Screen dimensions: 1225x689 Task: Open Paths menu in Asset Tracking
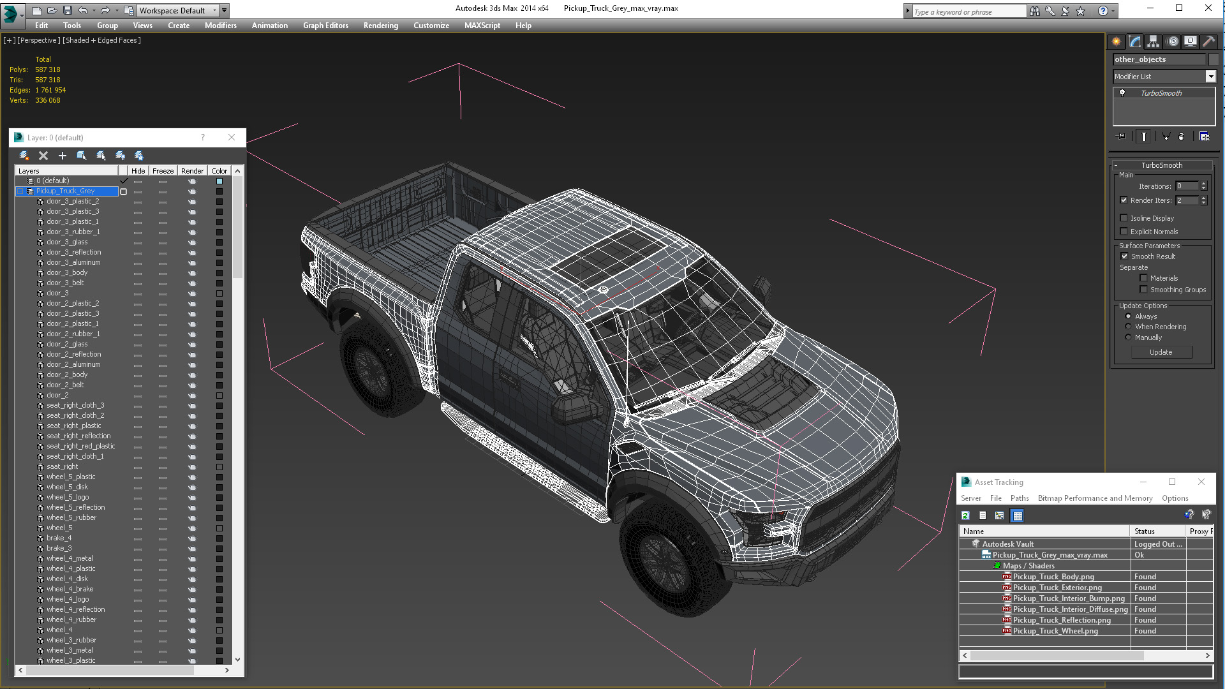tap(1020, 498)
